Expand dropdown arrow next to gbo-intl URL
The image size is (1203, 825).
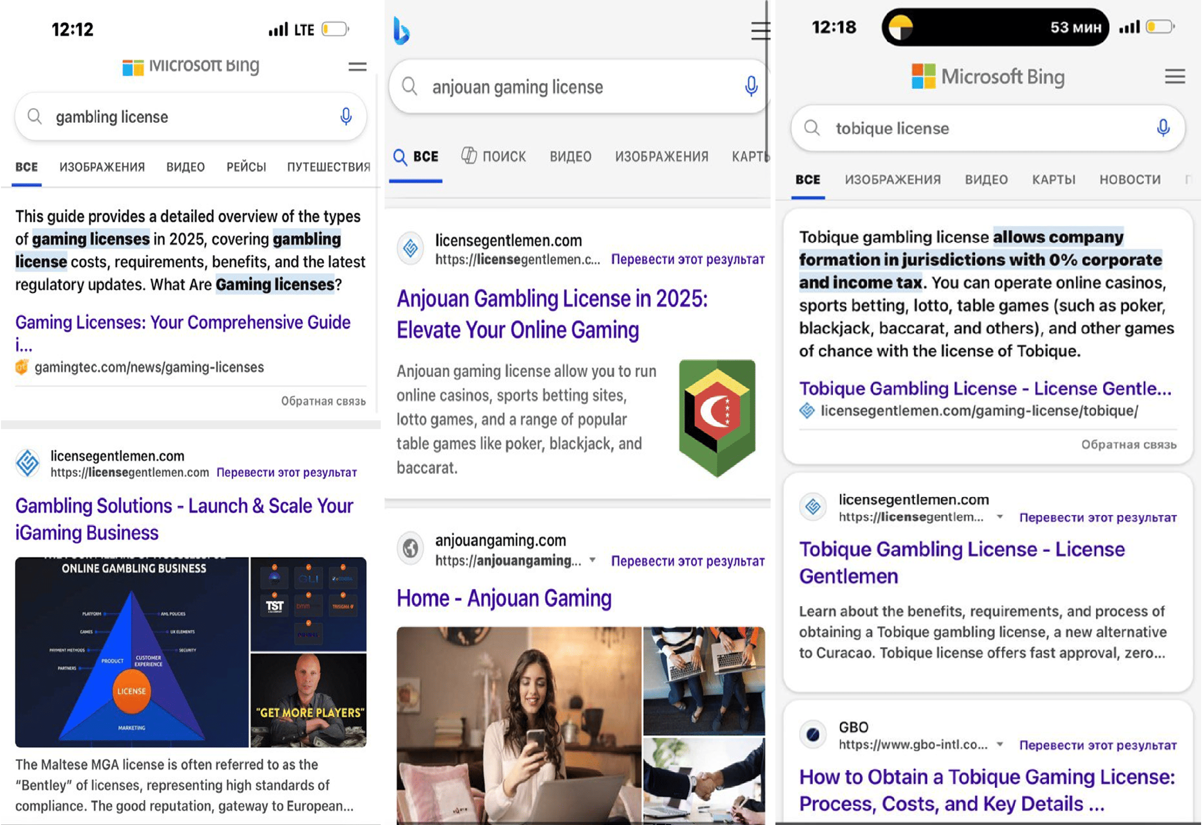pos(1000,744)
